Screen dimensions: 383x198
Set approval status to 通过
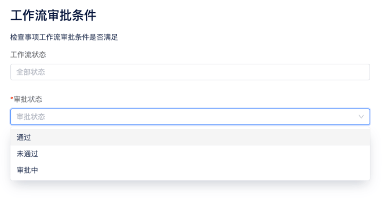(190, 137)
